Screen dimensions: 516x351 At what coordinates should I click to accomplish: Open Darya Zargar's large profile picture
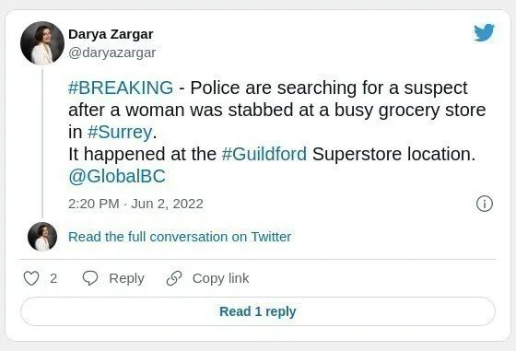[42, 42]
